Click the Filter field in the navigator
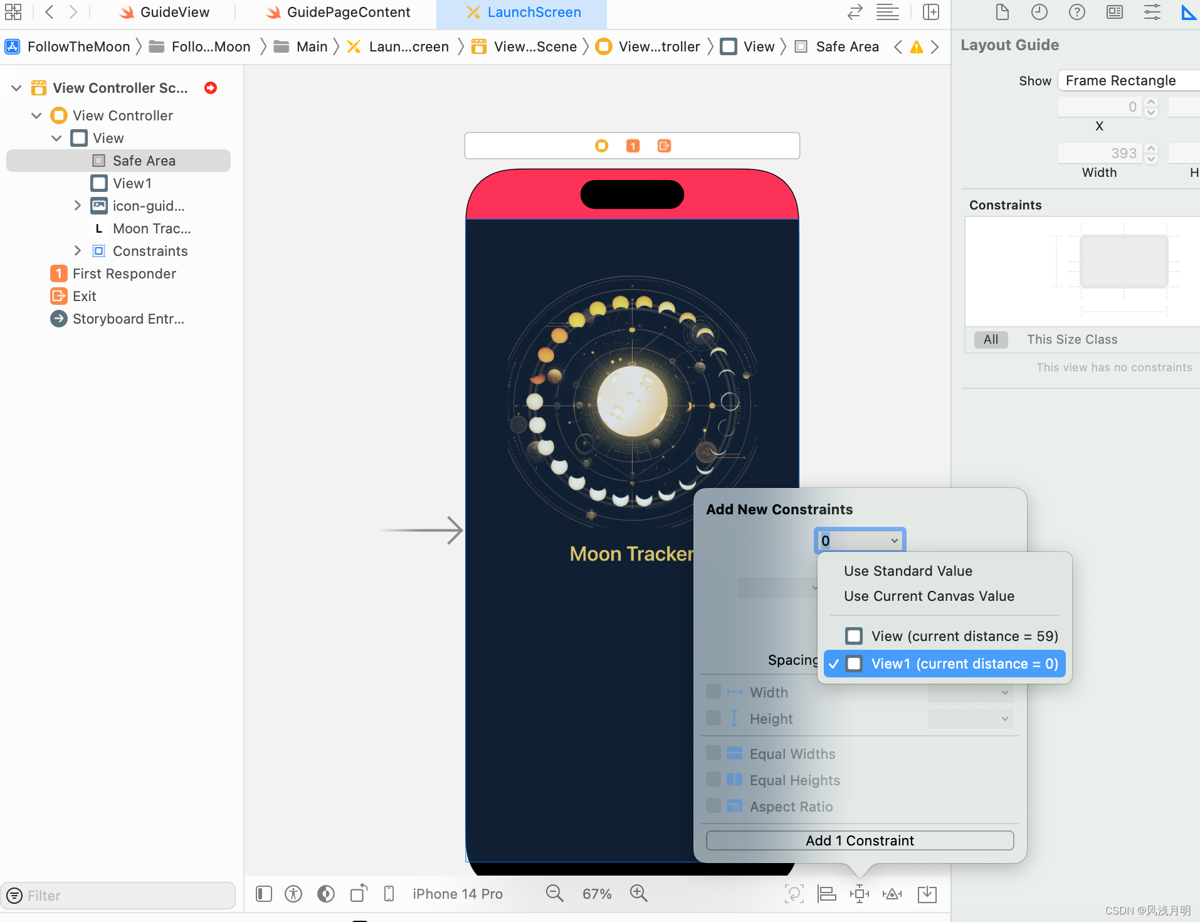 119,895
